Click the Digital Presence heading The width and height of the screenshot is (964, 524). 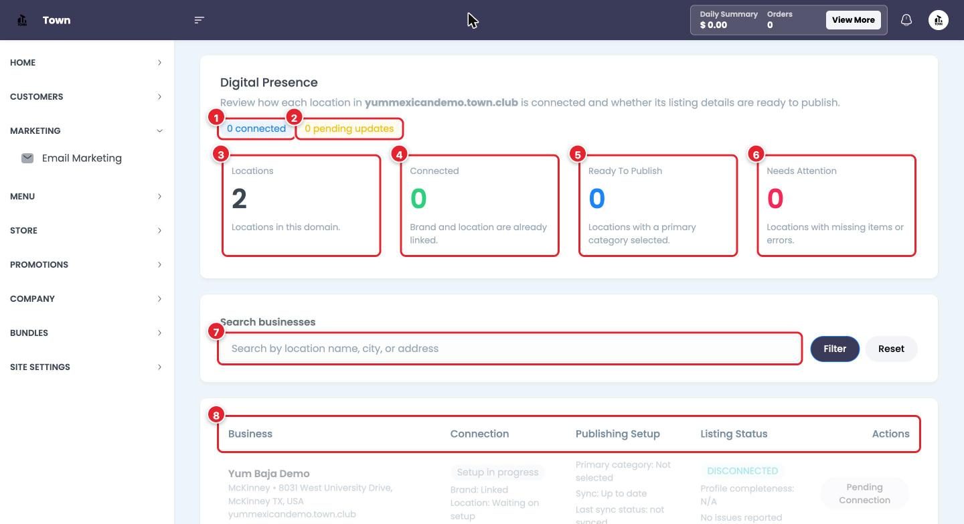[269, 82]
